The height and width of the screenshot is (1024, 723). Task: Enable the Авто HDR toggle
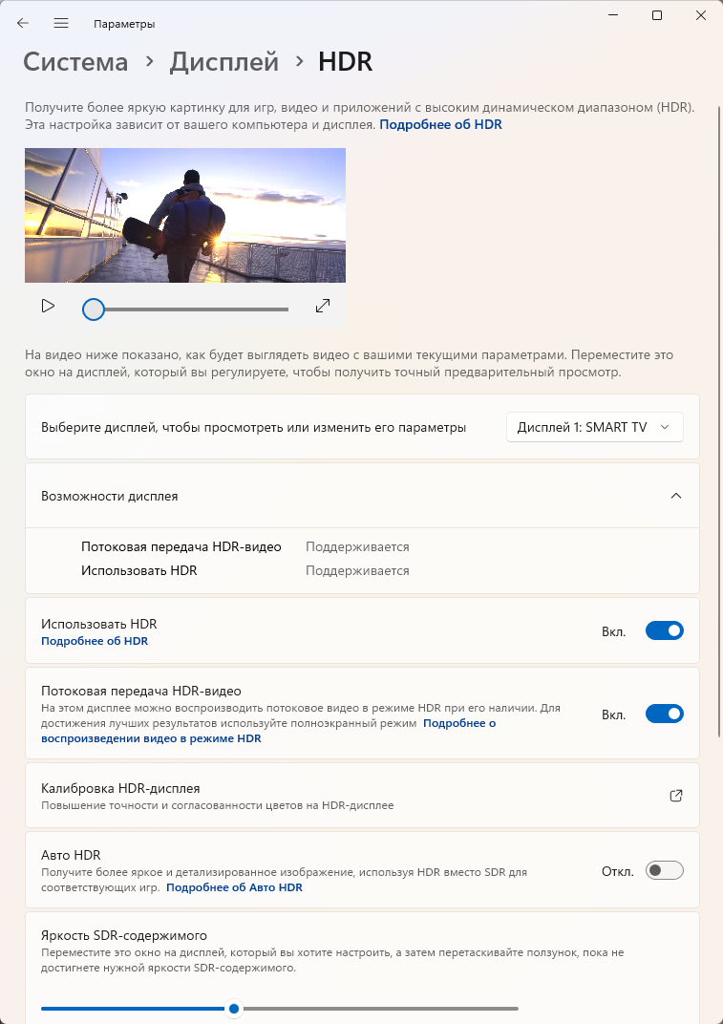pos(665,870)
